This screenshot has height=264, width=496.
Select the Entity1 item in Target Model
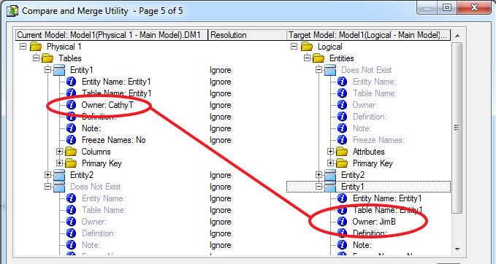pyautogui.click(x=353, y=187)
